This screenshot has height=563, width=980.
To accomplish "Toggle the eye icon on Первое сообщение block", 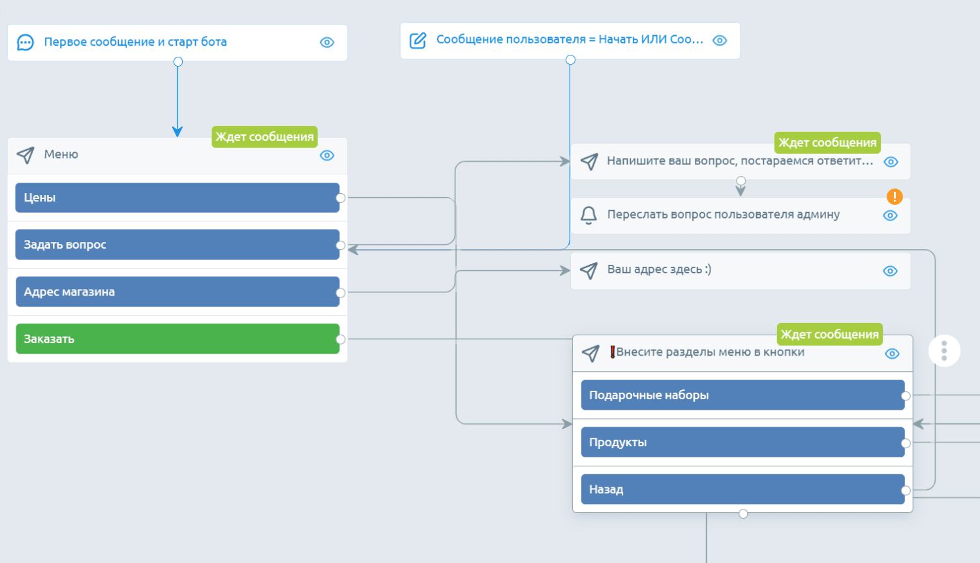I will (x=327, y=42).
